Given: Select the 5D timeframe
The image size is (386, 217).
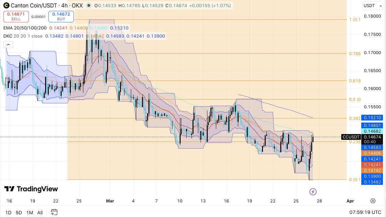Looking at the screenshot, I should click(x=19, y=212).
